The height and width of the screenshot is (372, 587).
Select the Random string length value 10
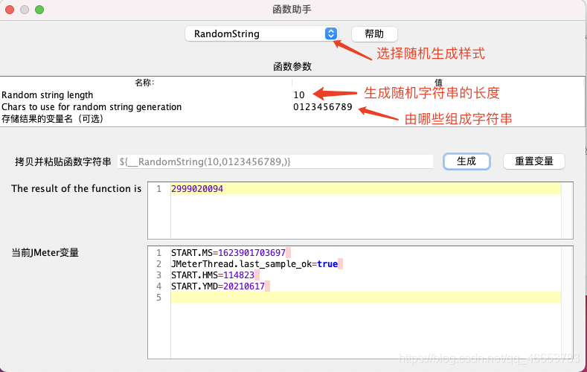pos(299,95)
